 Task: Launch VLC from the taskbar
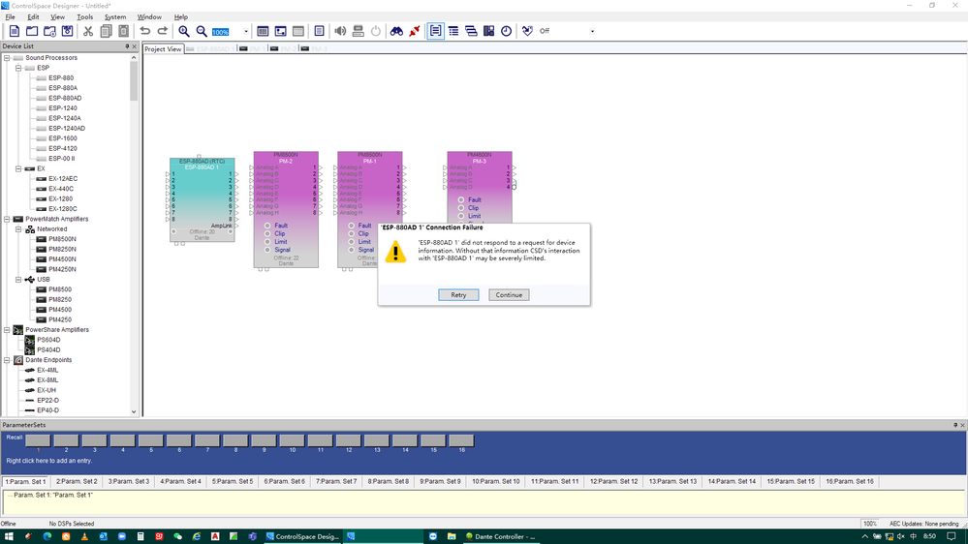(84, 536)
